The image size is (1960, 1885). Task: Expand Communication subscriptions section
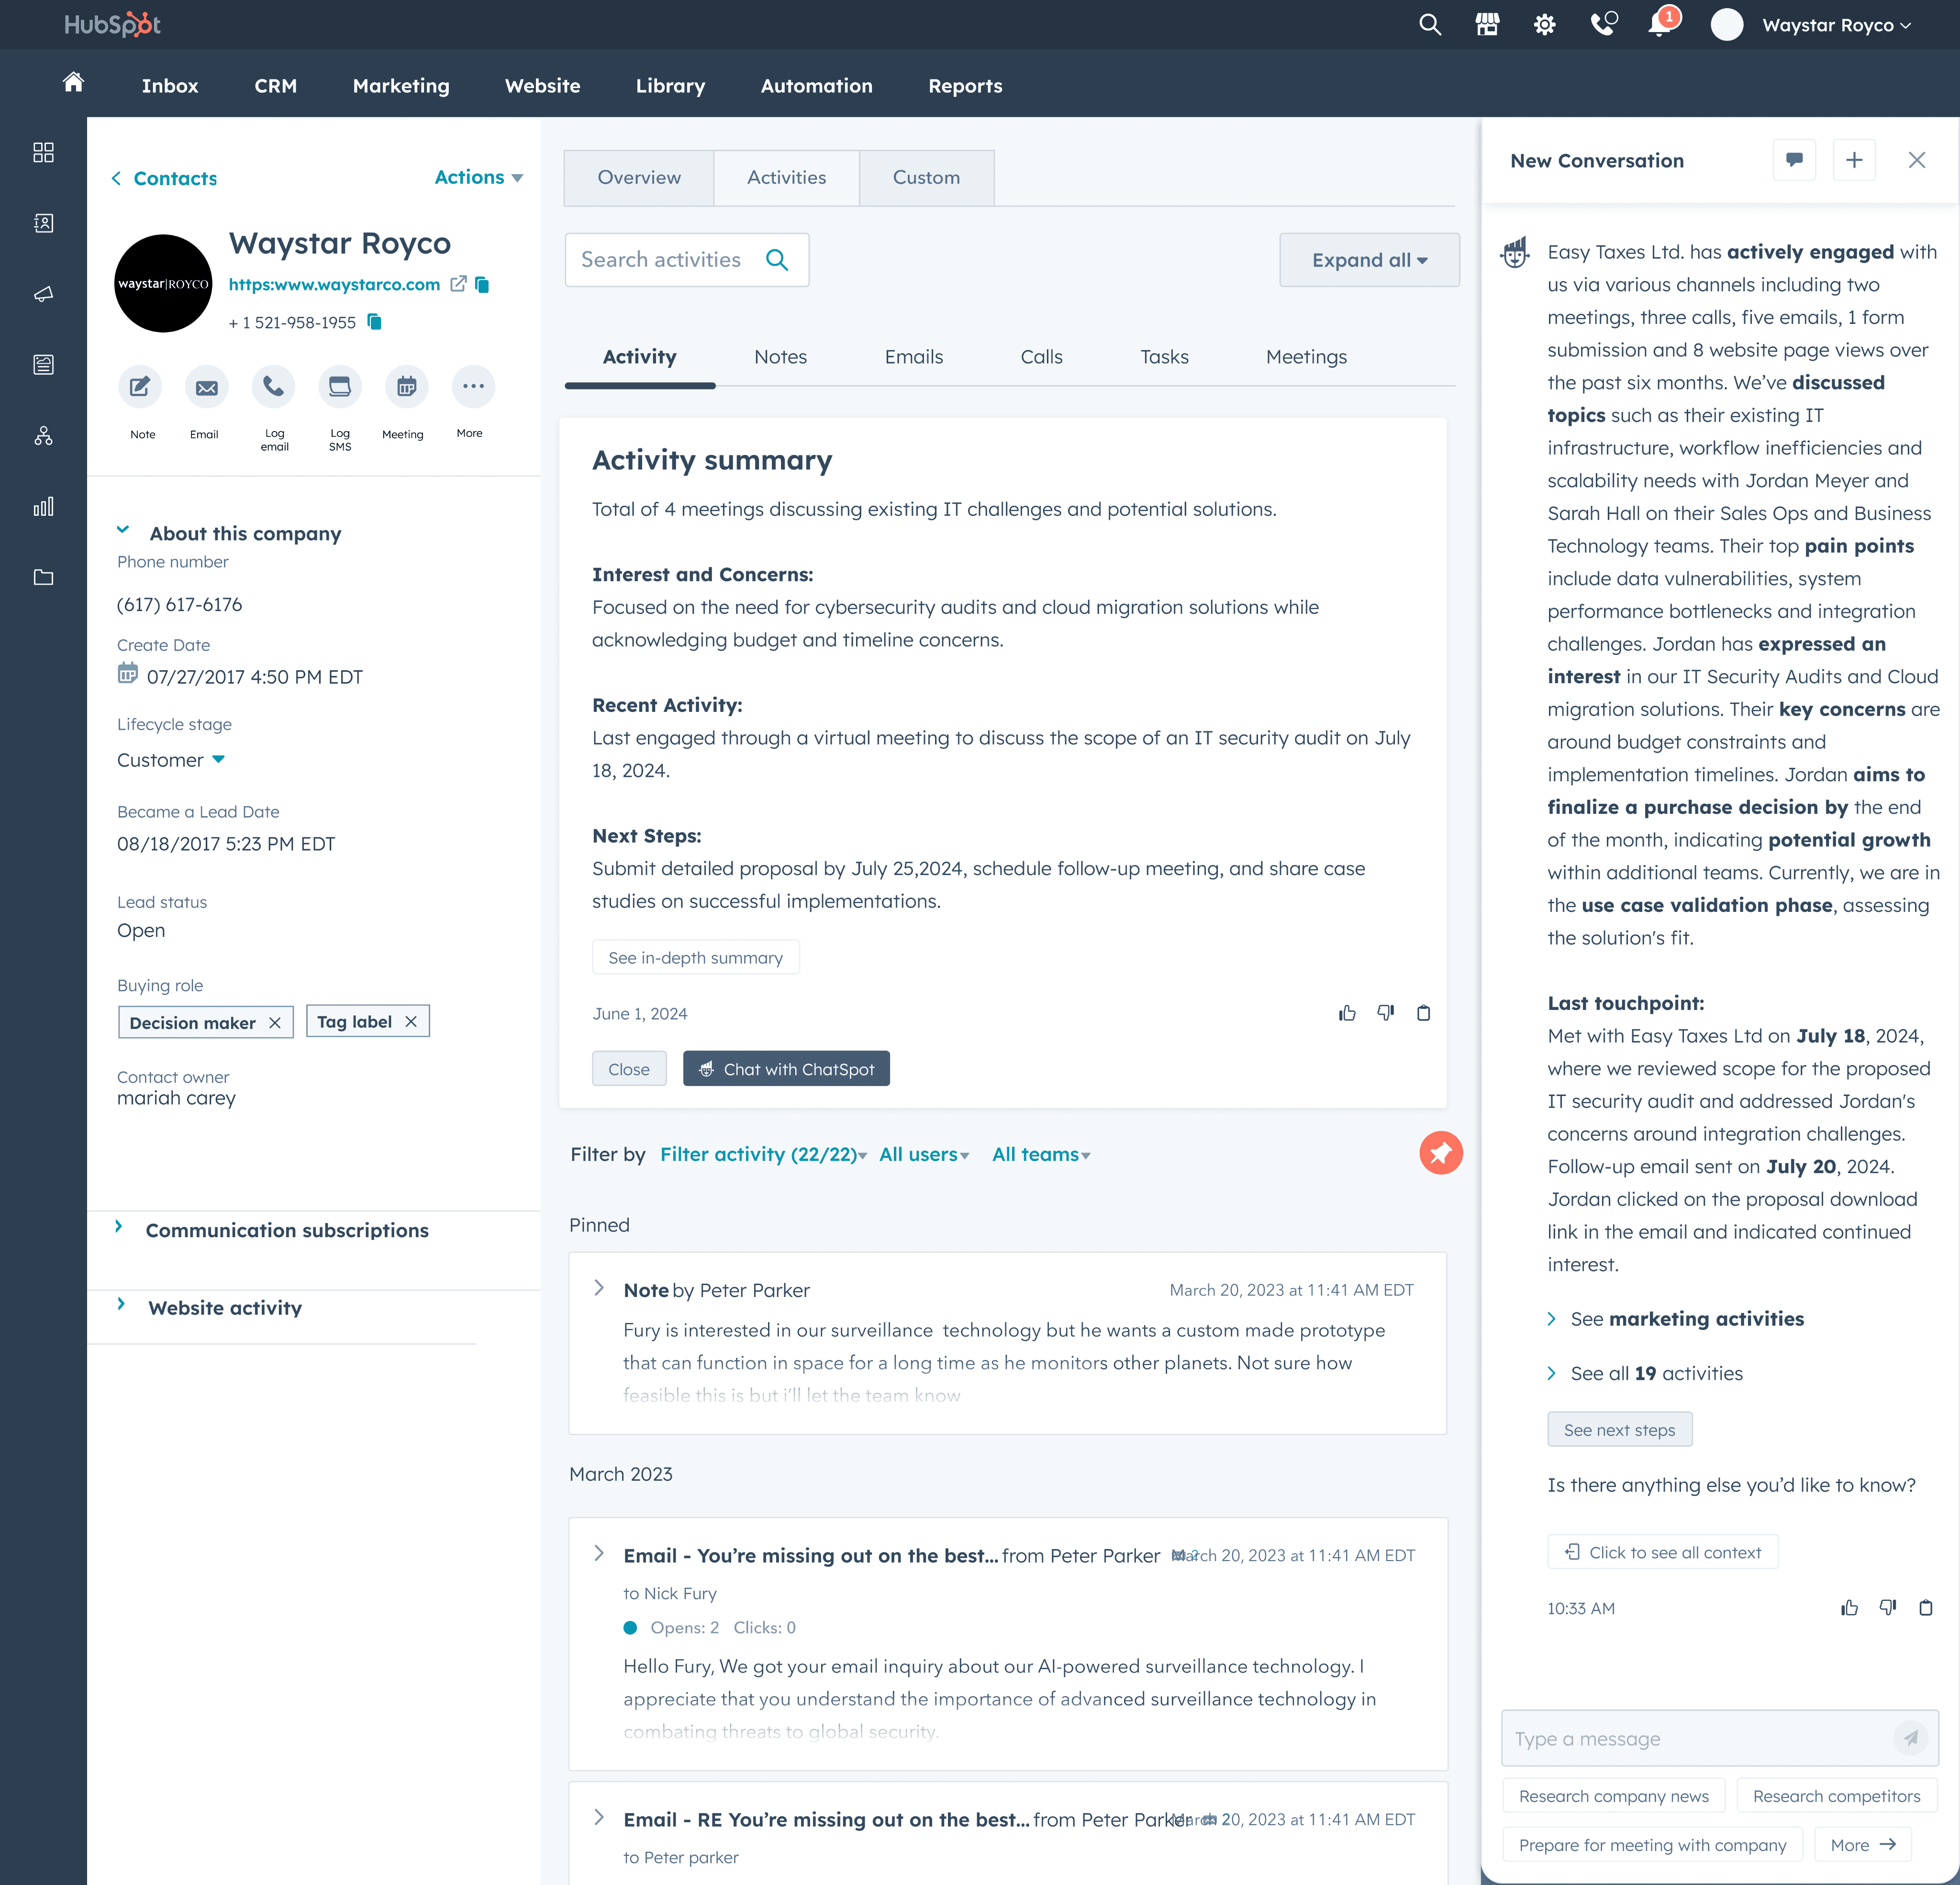pyautogui.click(x=286, y=1230)
